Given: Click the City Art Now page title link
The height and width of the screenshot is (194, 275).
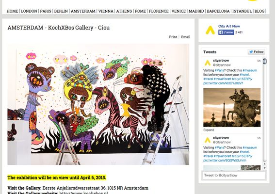Looking at the screenshot, I should [x=229, y=26].
